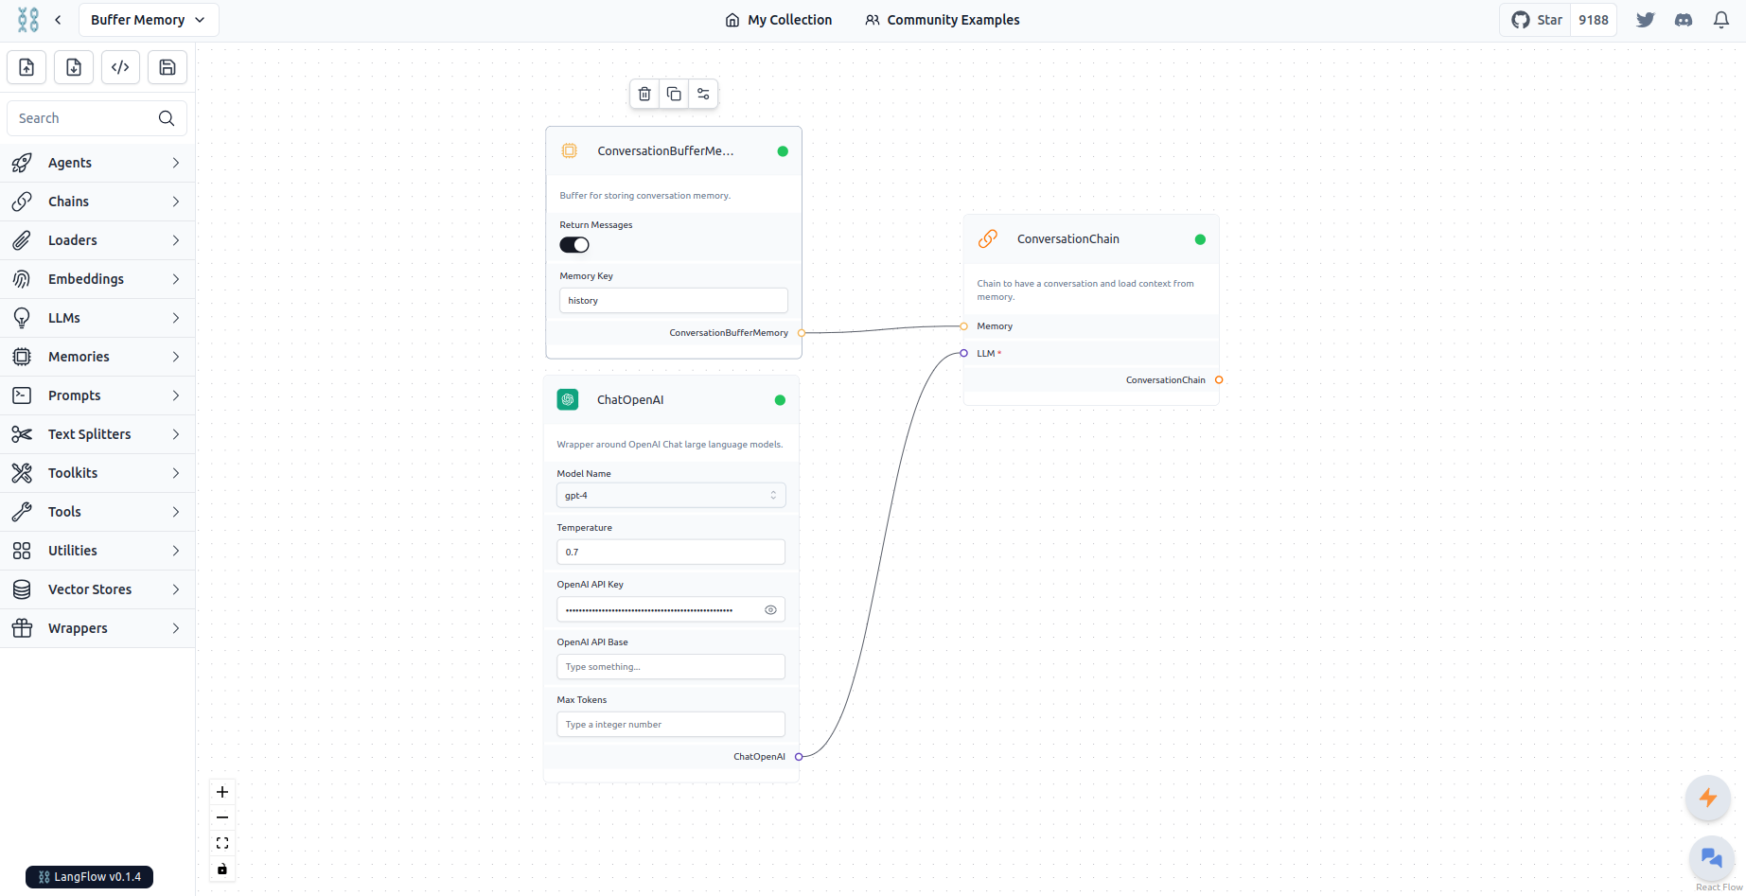The height and width of the screenshot is (896, 1746).
Task: Open the Discord link icon
Action: [1684, 20]
